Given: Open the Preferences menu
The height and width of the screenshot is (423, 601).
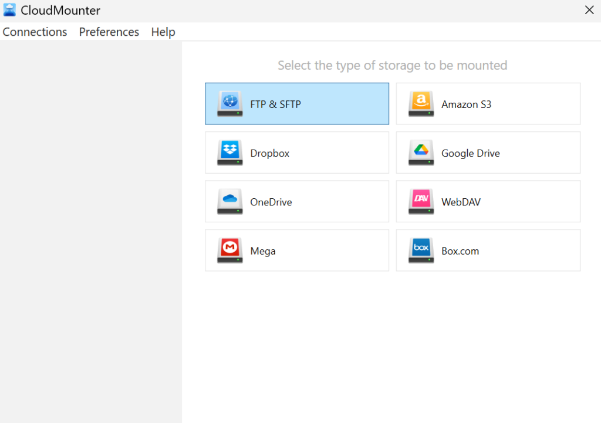Looking at the screenshot, I should point(109,32).
